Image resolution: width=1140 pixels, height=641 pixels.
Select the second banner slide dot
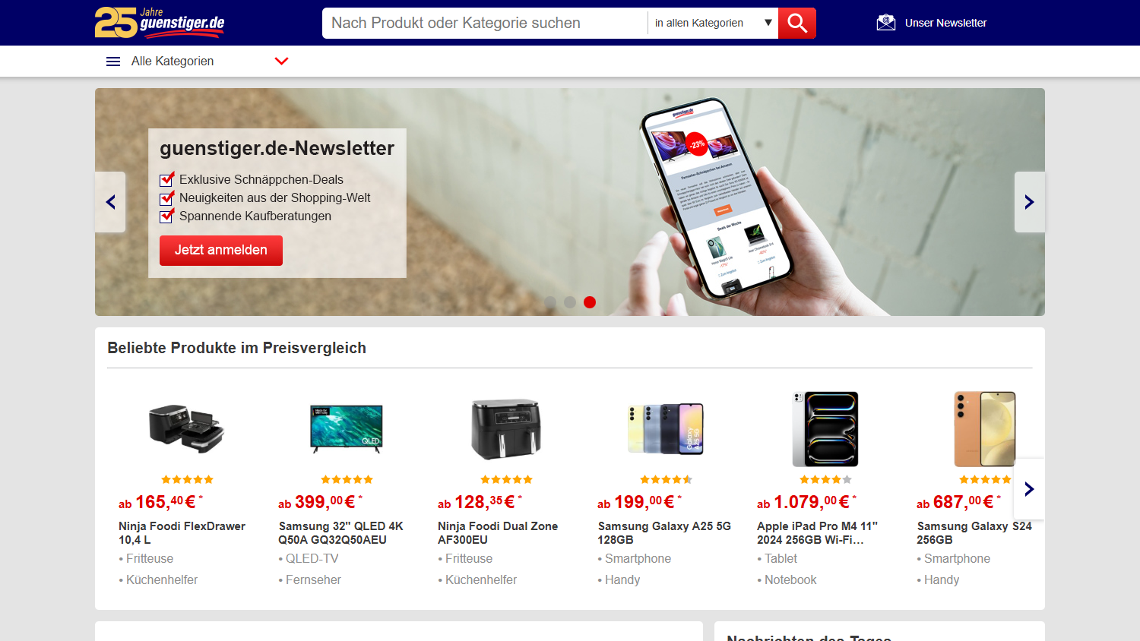click(x=570, y=302)
